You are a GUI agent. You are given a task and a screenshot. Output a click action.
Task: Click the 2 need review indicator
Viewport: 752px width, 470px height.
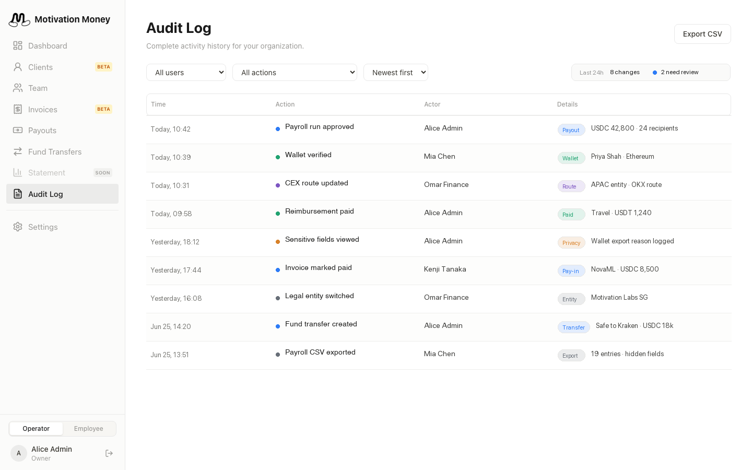pyautogui.click(x=675, y=73)
